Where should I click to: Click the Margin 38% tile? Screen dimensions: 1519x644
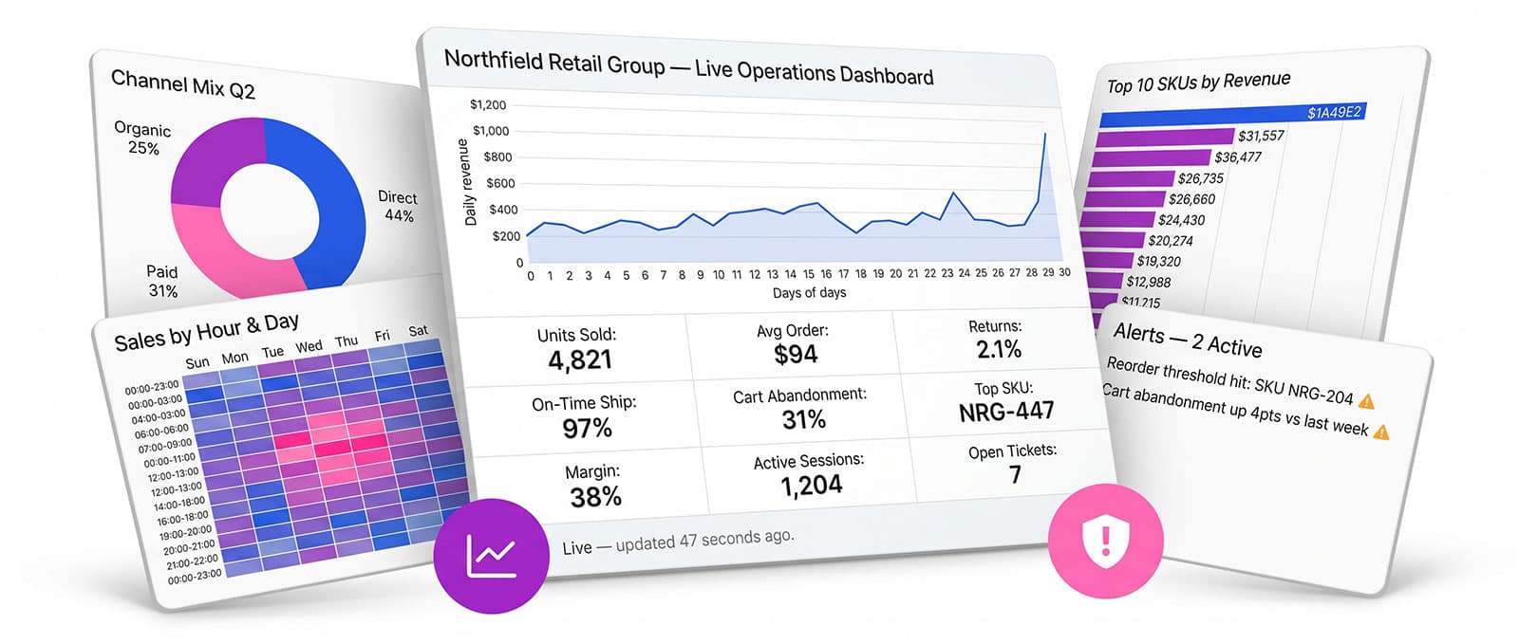[x=594, y=486]
